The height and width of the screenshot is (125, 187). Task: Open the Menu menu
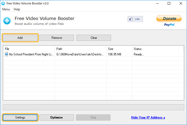pyautogui.click(x=6, y=9)
